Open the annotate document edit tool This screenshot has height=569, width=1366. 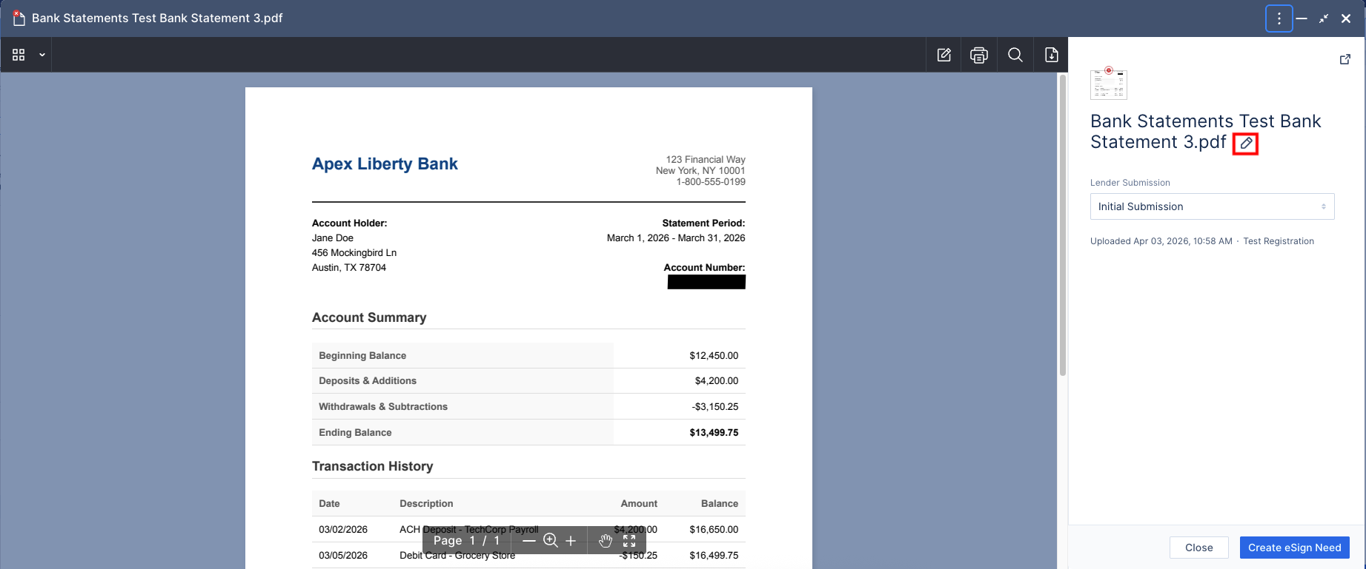tap(944, 55)
